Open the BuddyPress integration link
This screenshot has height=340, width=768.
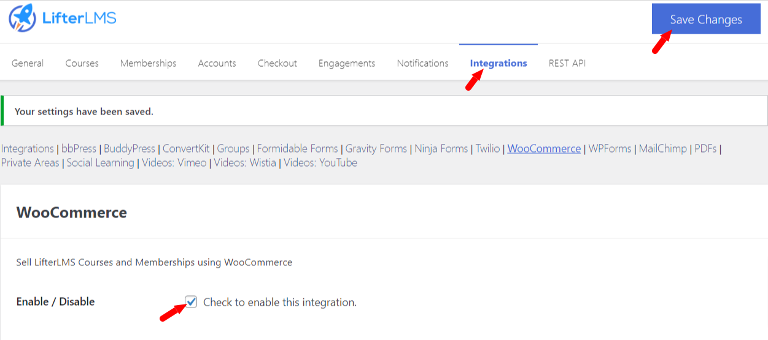pos(130,148)
